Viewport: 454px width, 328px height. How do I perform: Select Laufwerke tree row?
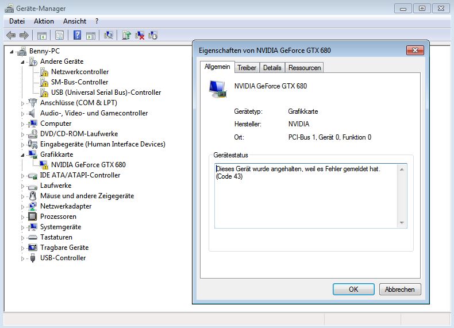click(x=56, y=186)
